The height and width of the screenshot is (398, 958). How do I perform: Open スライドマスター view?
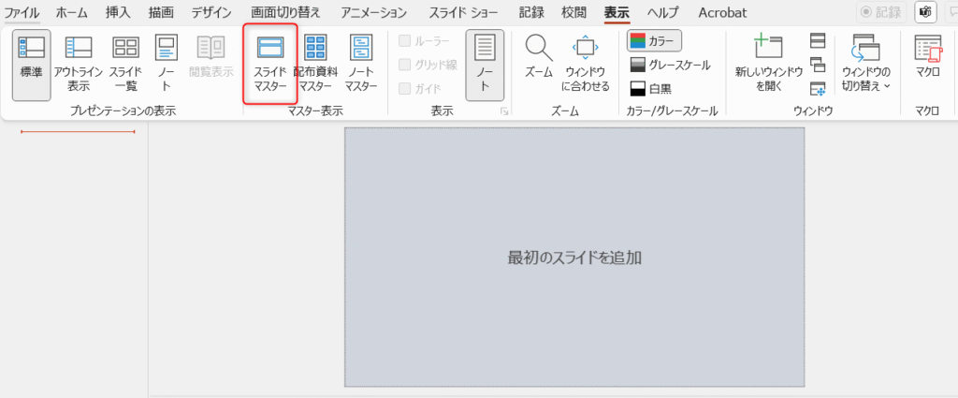270,65
